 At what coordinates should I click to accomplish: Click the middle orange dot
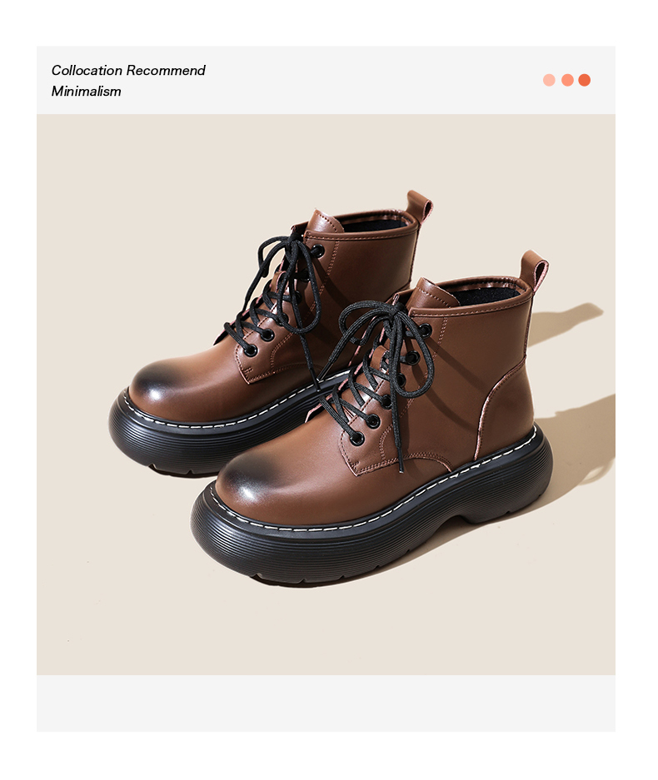[567, 80]
